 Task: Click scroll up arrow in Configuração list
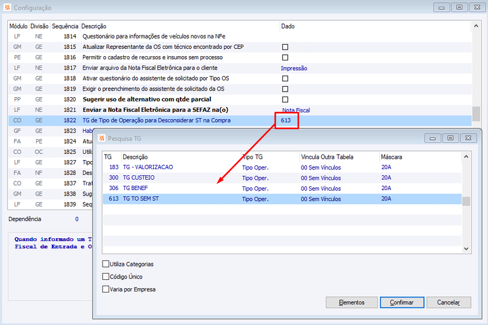tap(476, 26)
